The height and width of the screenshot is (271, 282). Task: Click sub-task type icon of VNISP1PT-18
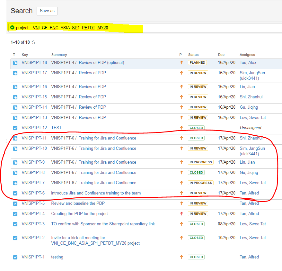(x=15, y=63)
